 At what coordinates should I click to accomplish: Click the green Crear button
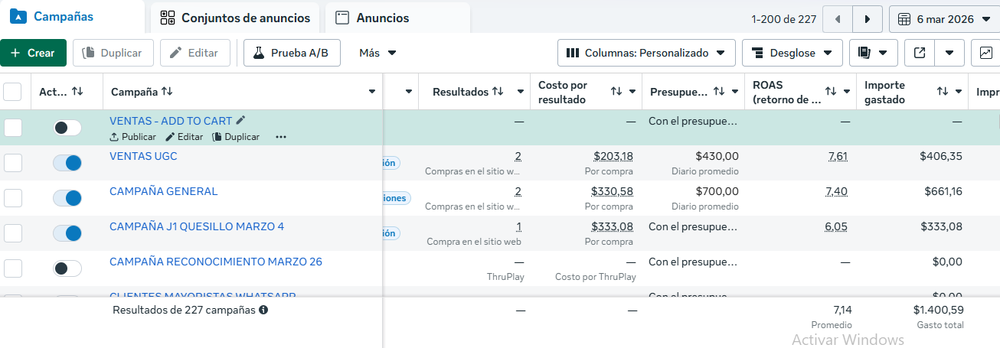click(33, 53)
